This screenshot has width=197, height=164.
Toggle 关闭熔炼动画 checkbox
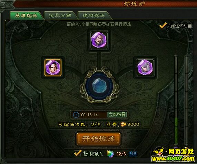pyautogui.click(x=162, y=26)
